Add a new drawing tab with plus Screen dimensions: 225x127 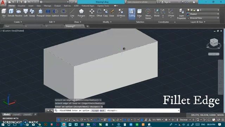88,26
